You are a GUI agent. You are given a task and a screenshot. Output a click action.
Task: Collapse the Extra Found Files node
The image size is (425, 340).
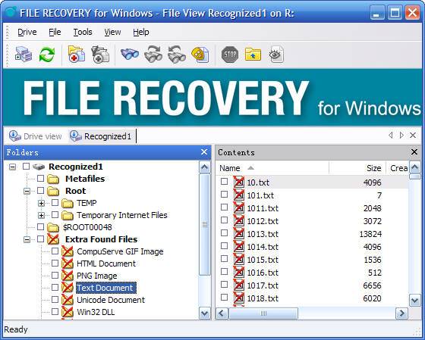(27, 239)
